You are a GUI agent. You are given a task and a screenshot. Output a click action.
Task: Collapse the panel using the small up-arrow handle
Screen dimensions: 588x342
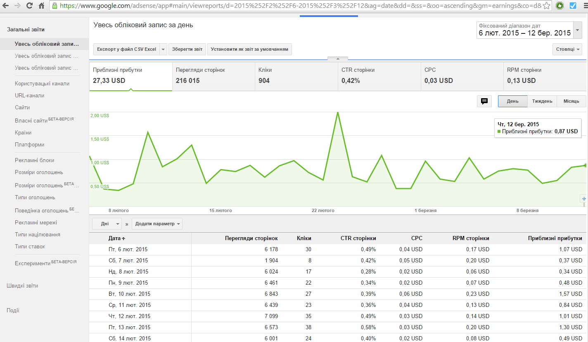point(338,59)
